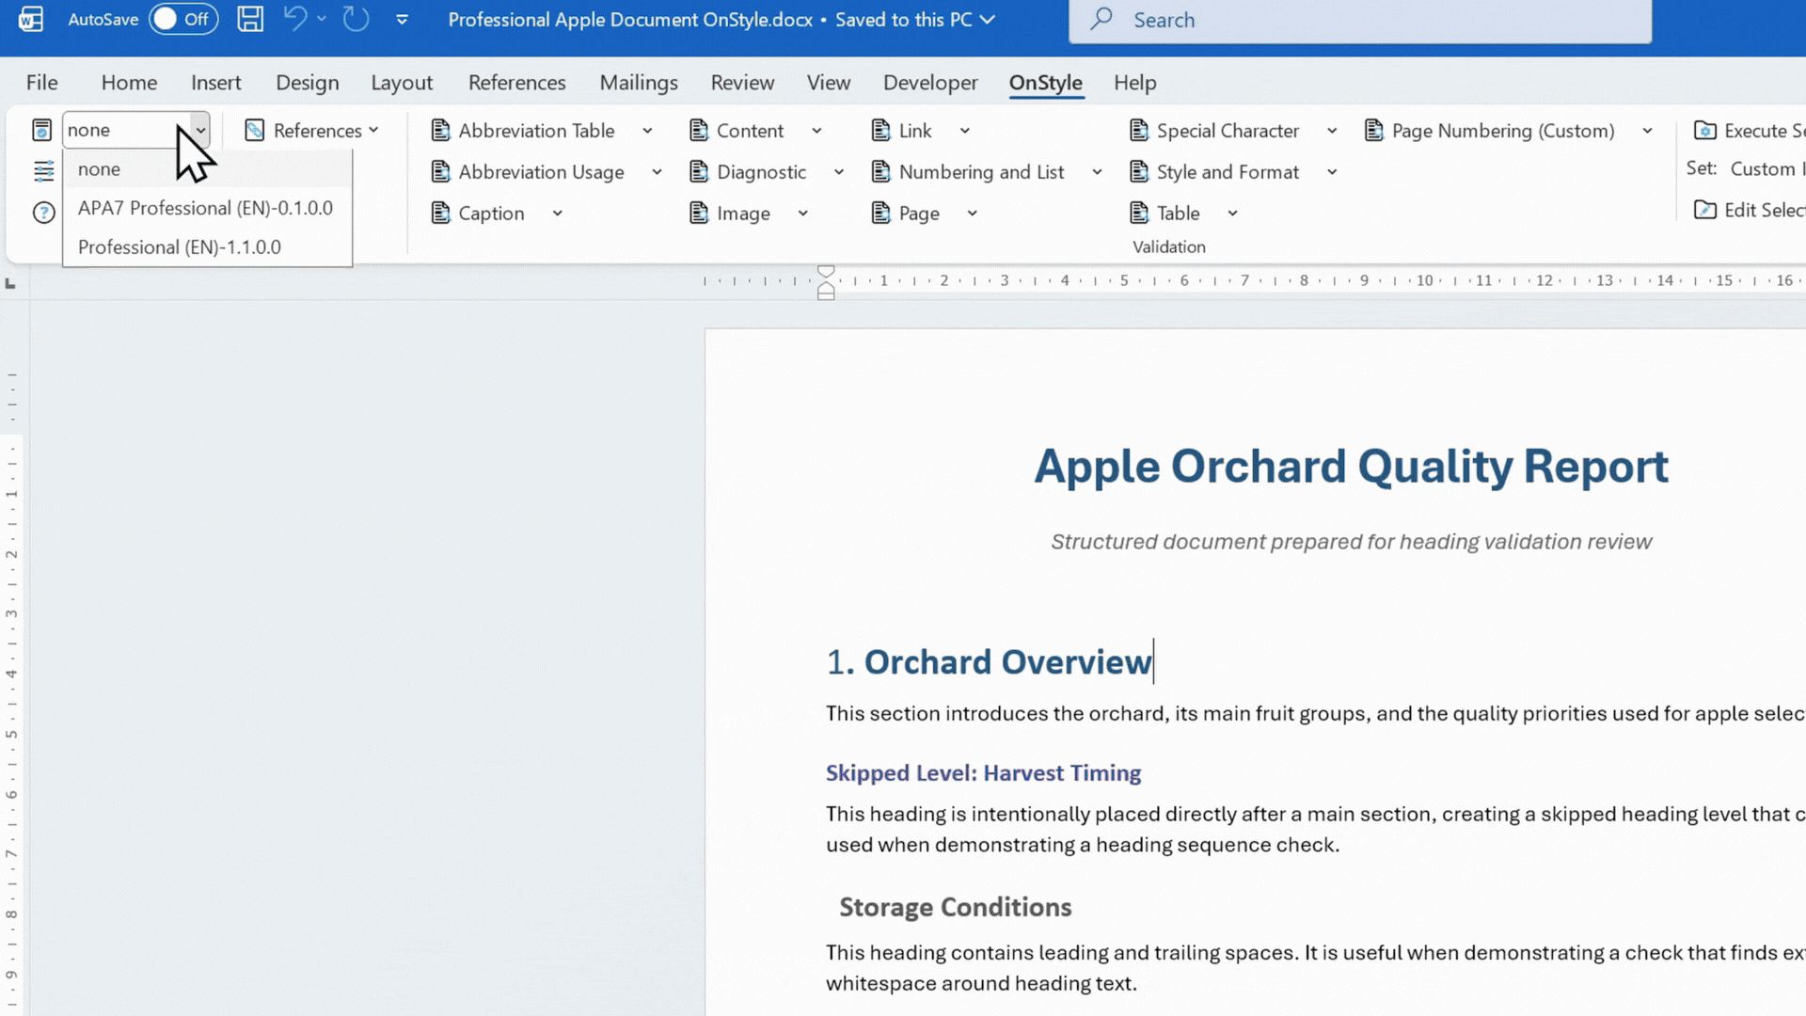The width and height of the screenshot is (1806, 1016).
Task: Save the document with floppy icon
Action: coord(250,19)
